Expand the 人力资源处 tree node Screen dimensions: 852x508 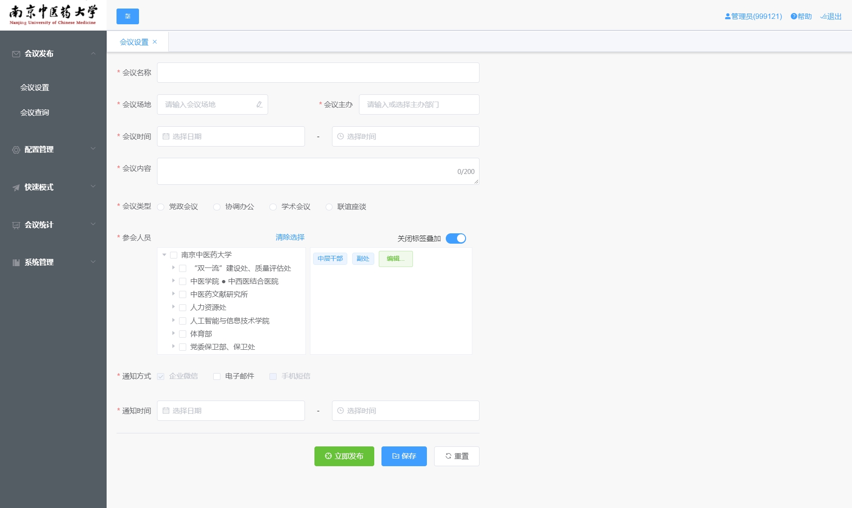pos(173,307)
